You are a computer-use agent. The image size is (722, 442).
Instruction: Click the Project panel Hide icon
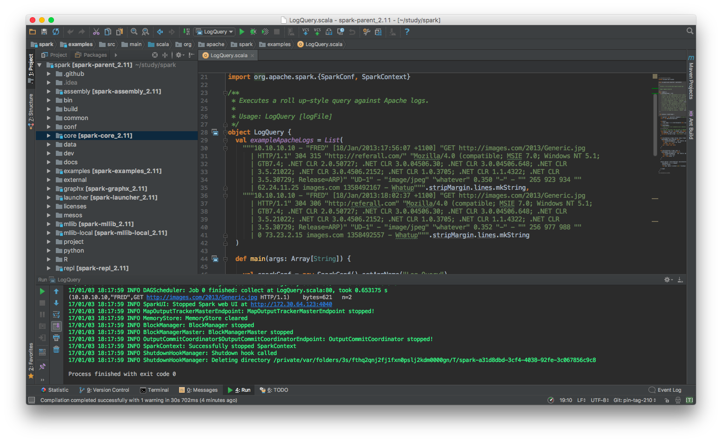(191, 55)
